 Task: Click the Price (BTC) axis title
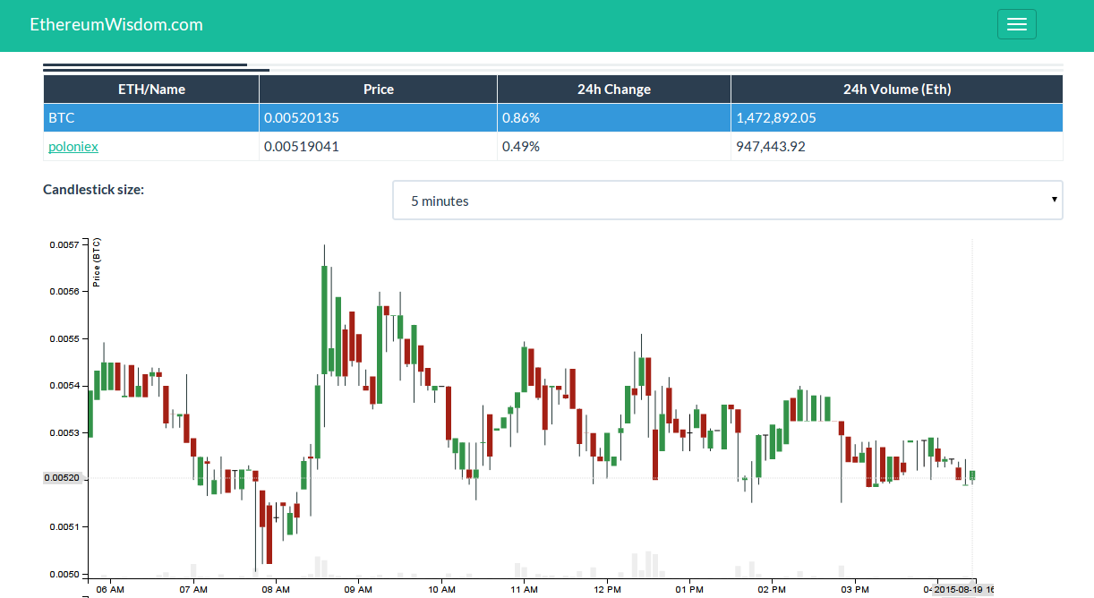[x=98, y=262]
